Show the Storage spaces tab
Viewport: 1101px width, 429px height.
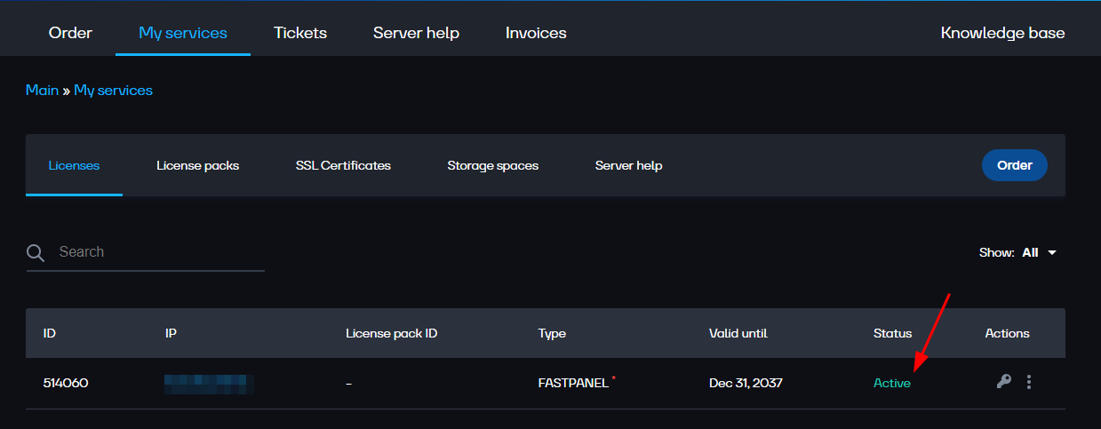coord(492,165)
